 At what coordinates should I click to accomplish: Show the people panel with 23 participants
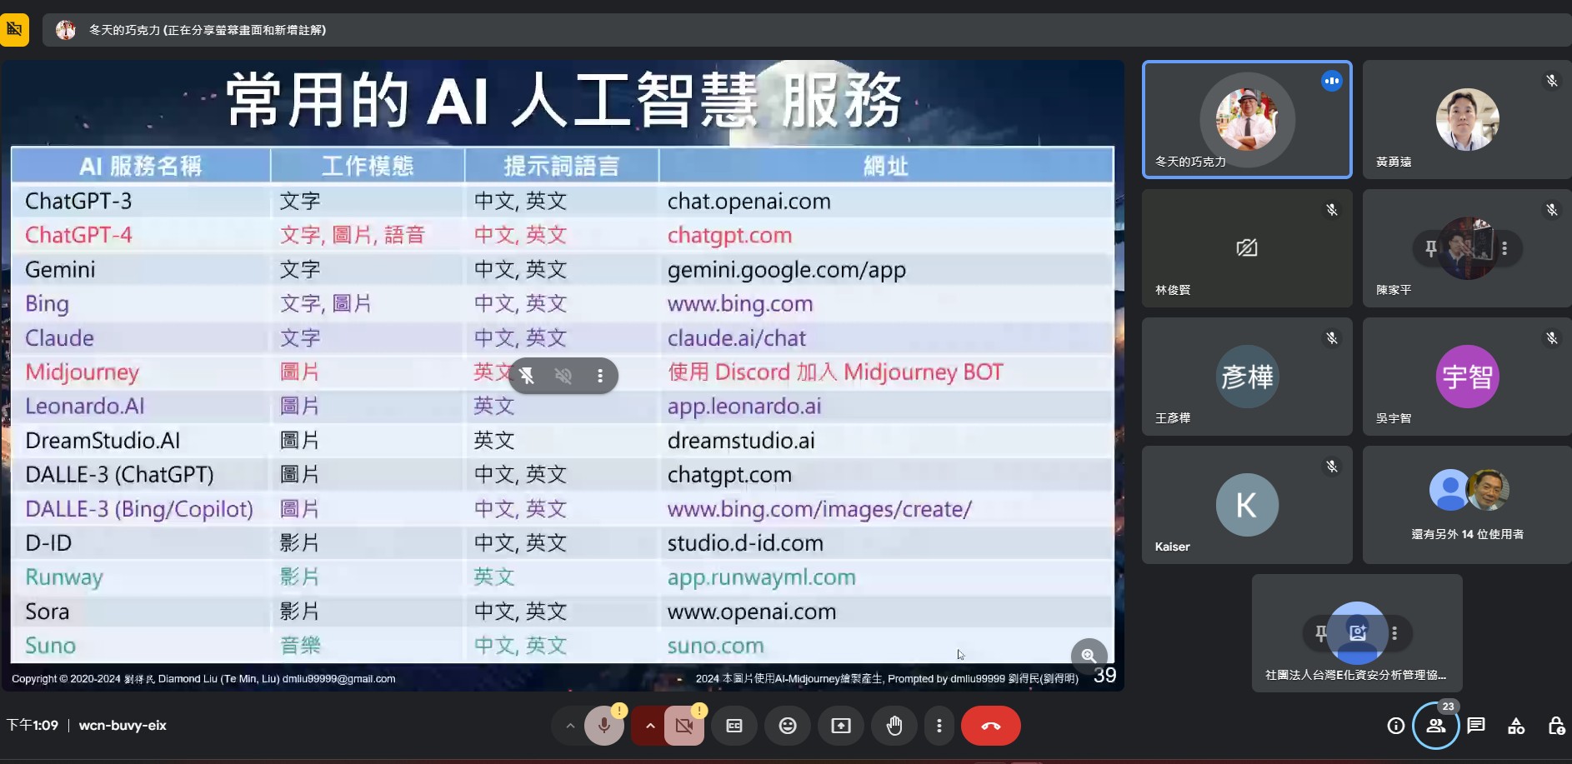(1436, 726)
